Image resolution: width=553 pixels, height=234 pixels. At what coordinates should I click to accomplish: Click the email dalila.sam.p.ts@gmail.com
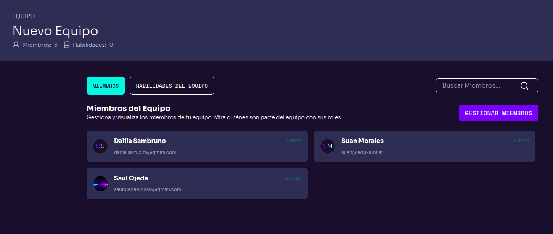click(145, 152)
